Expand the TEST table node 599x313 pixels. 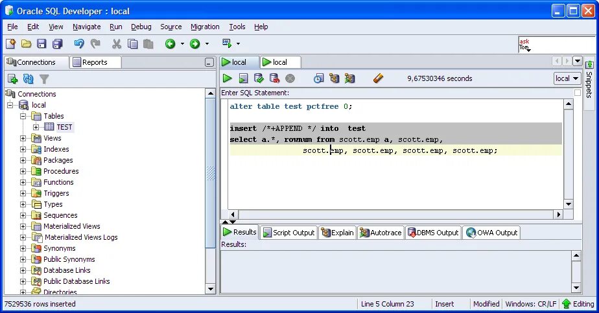36,127
